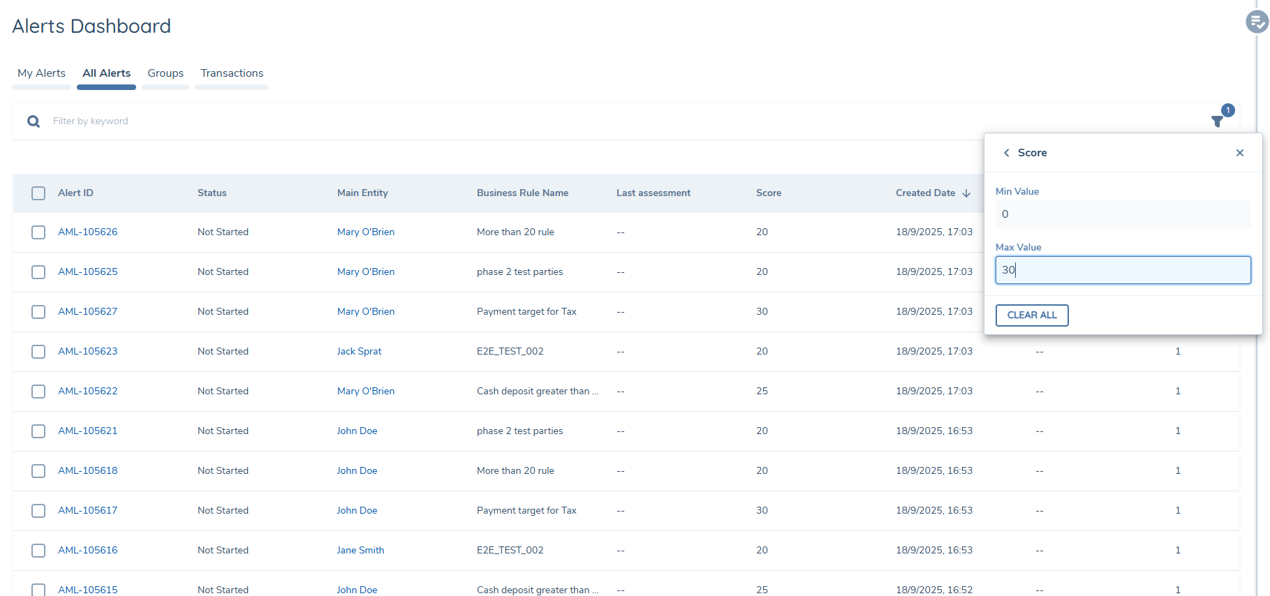The width and height of the screenshot is (1270, 596).
Task: Open Jane Smith entity link
Action: [x=361, y=551]
